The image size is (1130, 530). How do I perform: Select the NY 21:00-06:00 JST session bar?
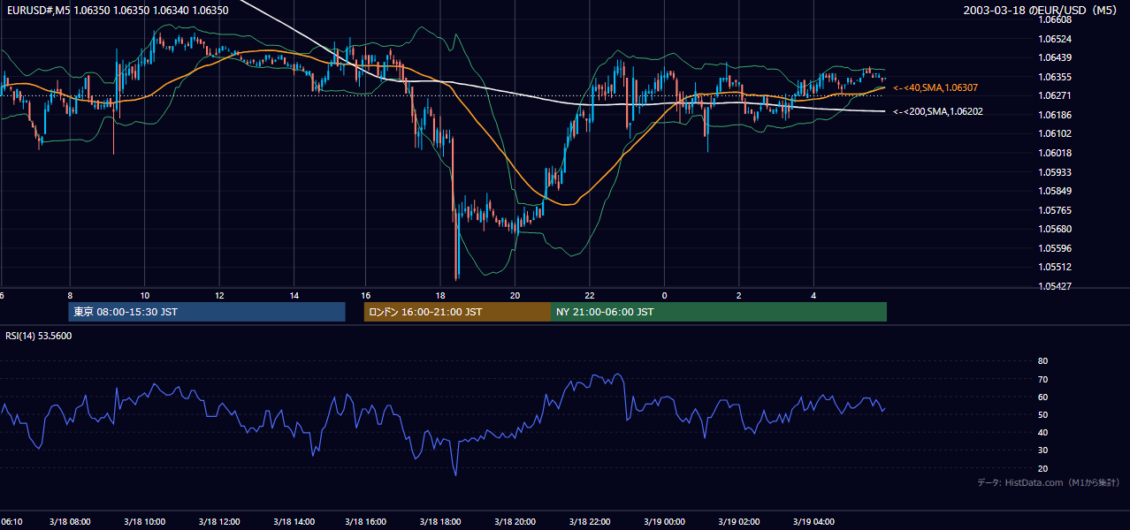click(719, 312)
